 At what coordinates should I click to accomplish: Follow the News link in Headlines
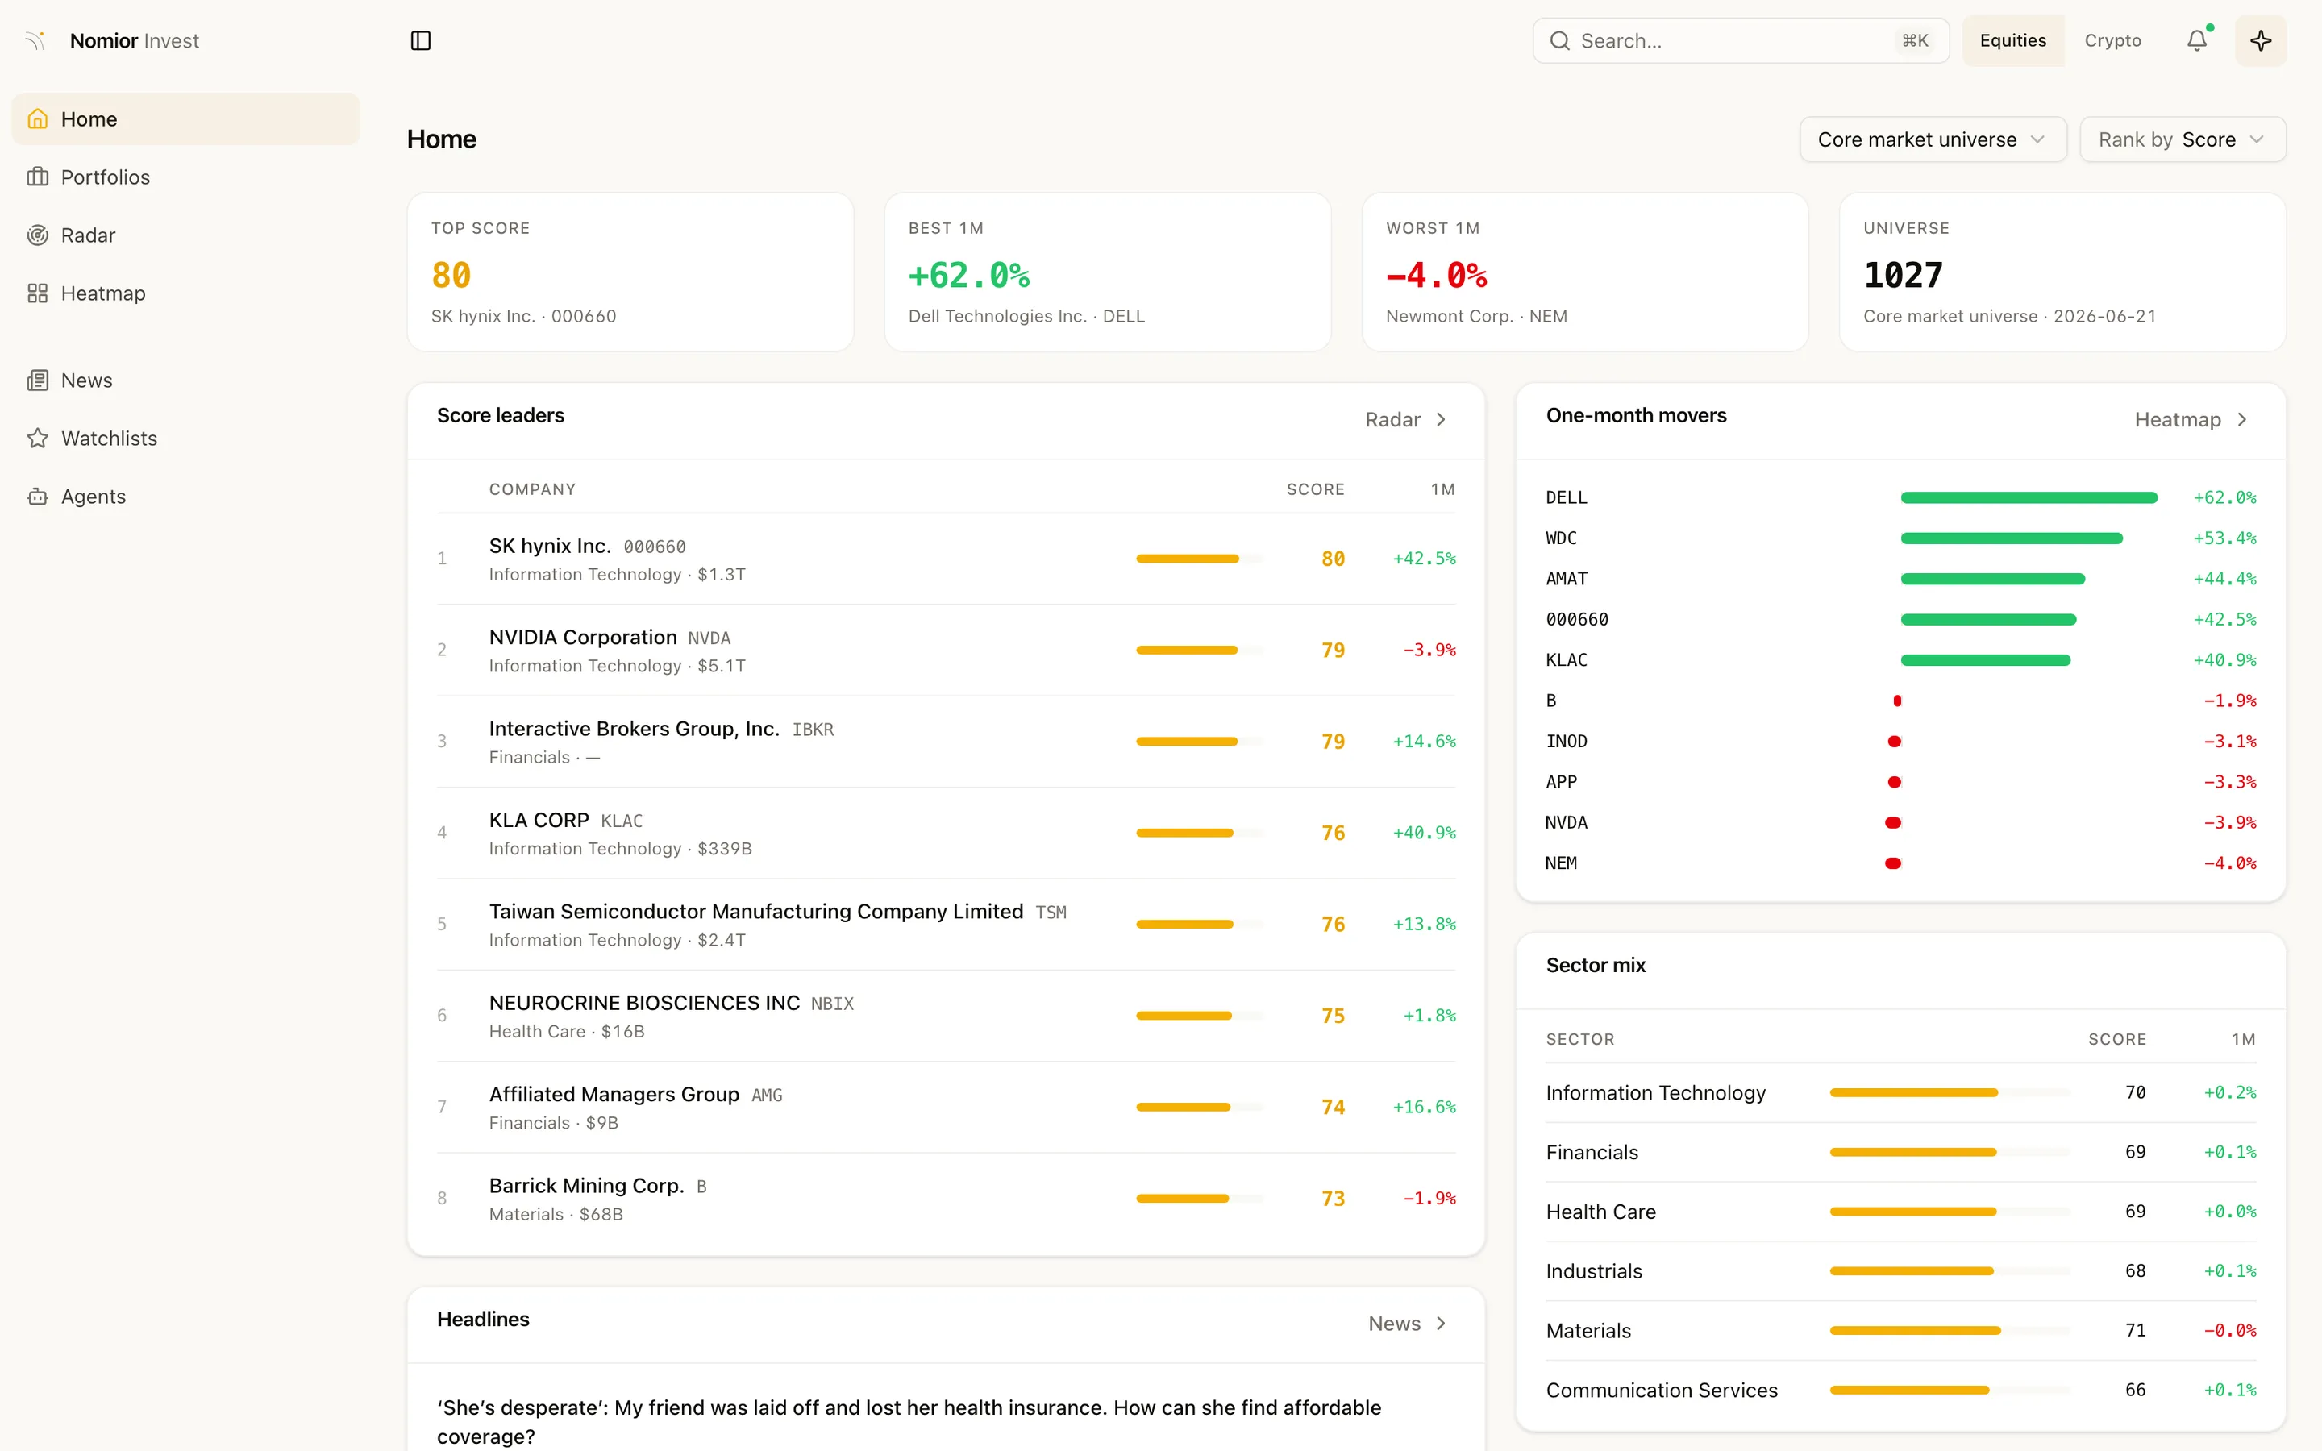[x=1407, y=1324]
